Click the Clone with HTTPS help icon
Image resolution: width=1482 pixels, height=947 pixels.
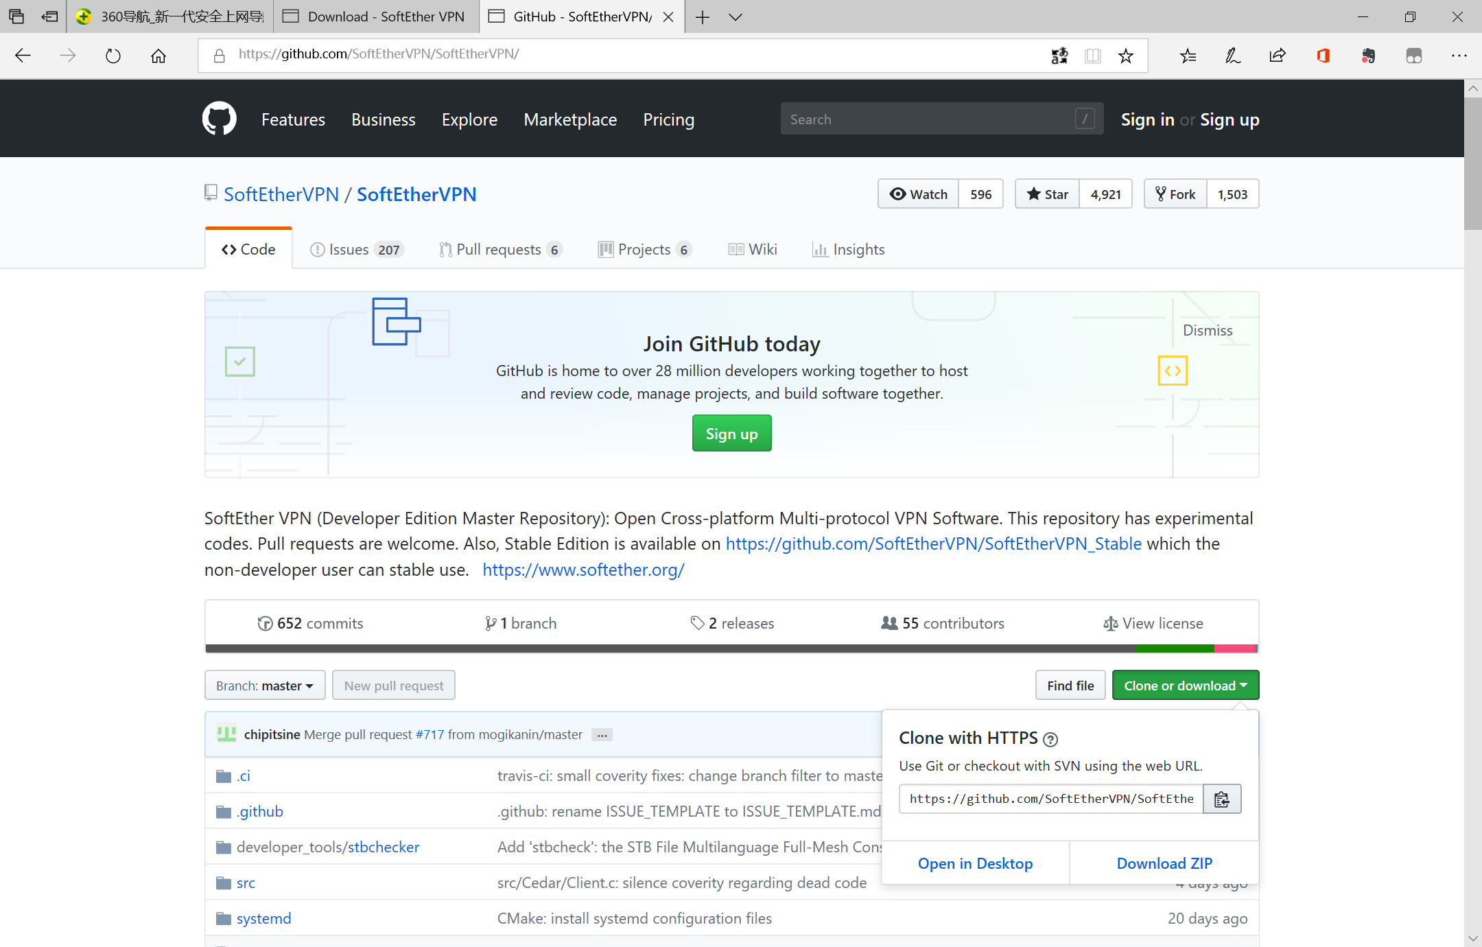(1050, 739)
